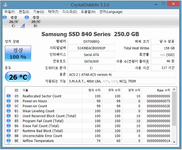Select the Uncorrectable Error Count row name
The width and height of the screenshot is (182, 150).
(42, 136)
